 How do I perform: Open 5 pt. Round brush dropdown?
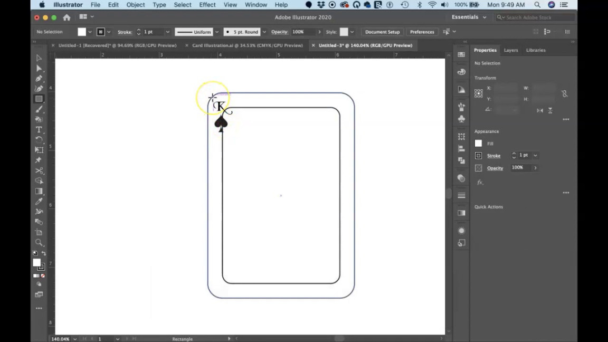click(x=264, y=32)
